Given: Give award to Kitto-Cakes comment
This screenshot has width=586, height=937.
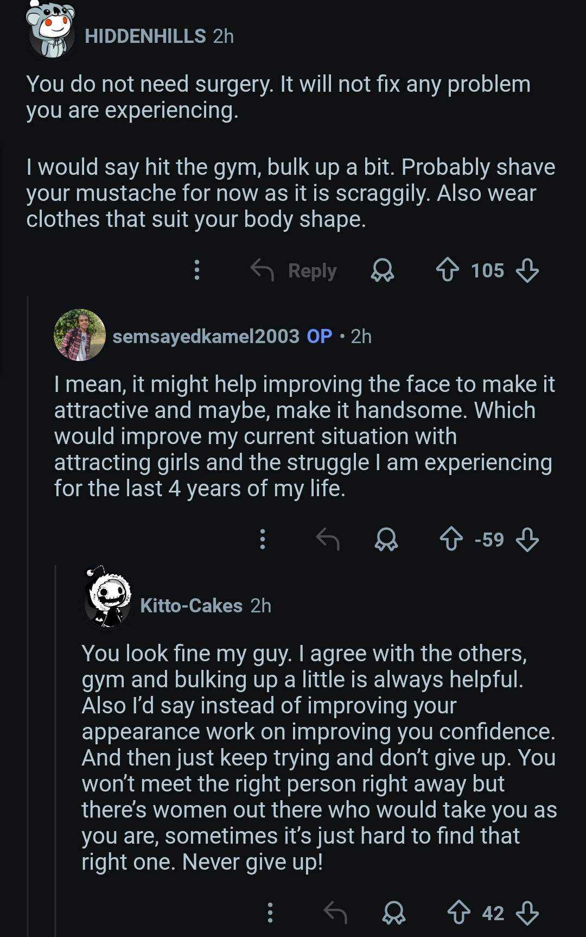Looking at the screenshot, I should 394,913.
